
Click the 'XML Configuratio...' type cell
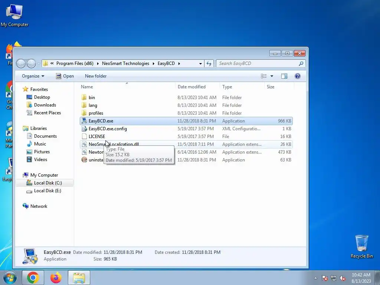(x=241, y=129)
